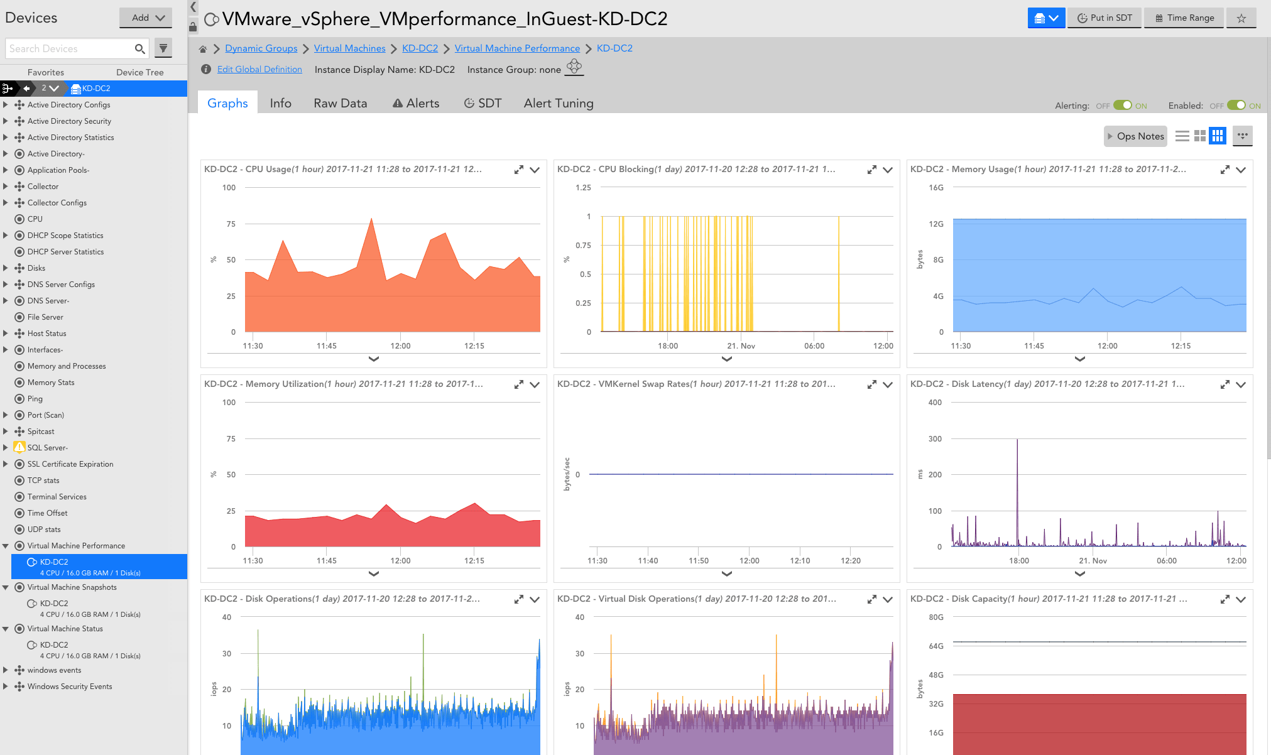Switch to Favorites sidebar tab

coord(46,72)
